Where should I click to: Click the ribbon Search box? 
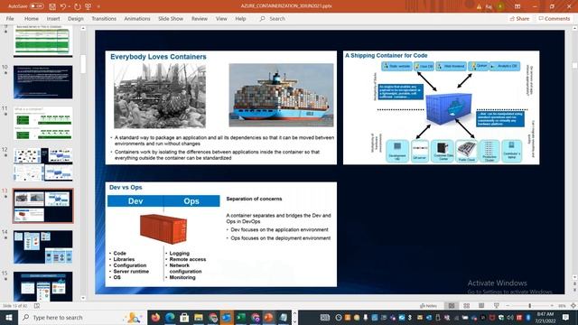click(x=273, y=18)
